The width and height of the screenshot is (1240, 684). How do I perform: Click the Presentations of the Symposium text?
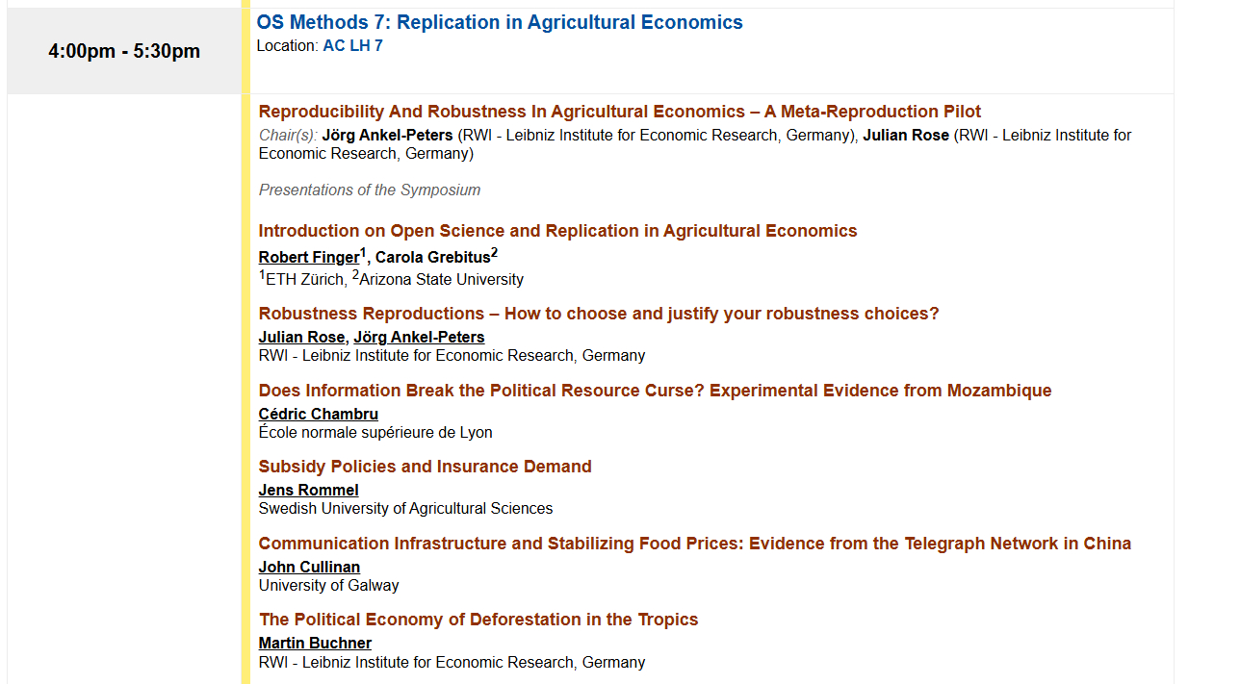click(369, 190)
